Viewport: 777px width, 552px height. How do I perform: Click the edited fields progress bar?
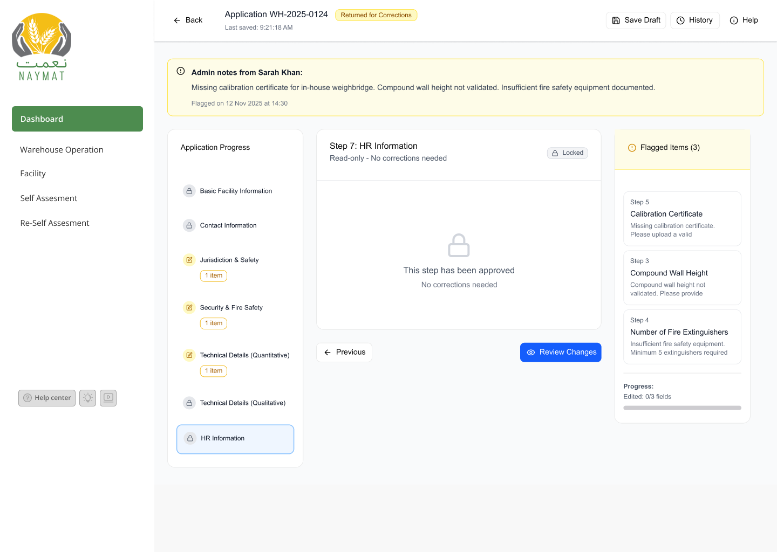(682, 408)
